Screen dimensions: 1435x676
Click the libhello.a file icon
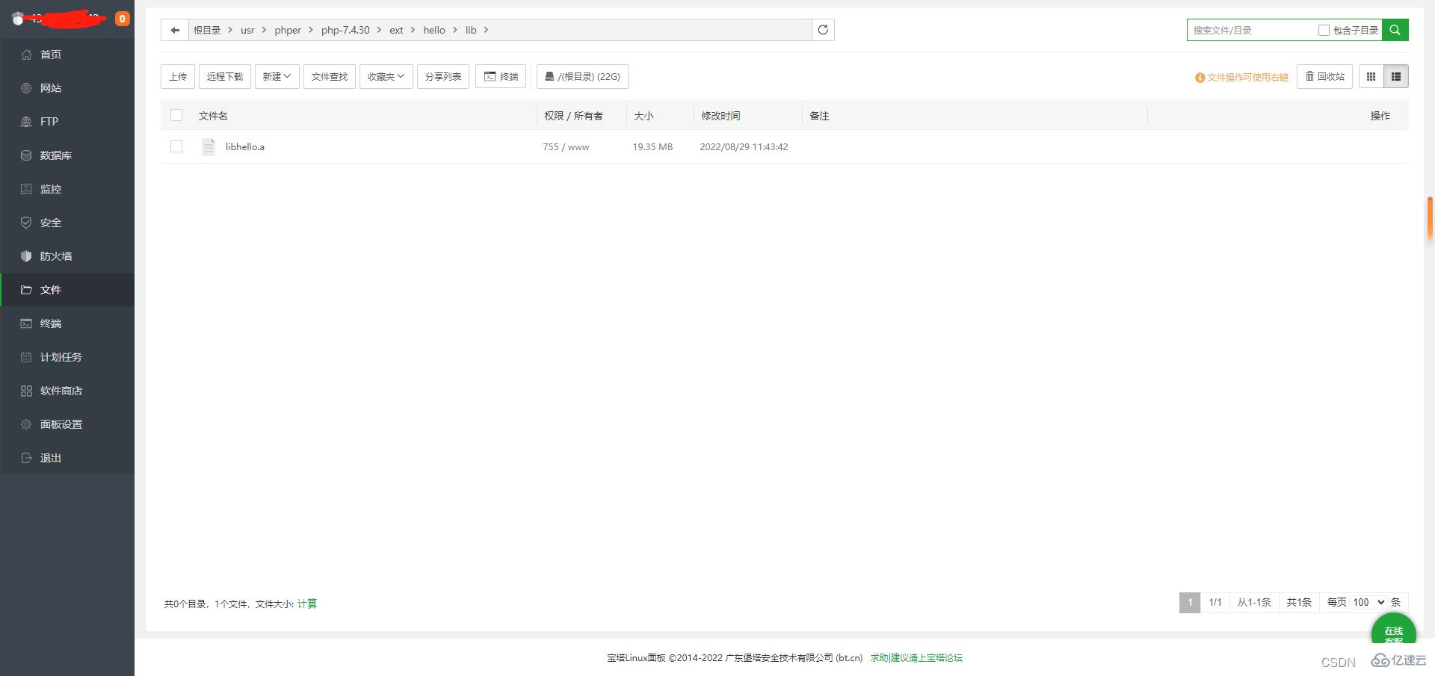209,146
